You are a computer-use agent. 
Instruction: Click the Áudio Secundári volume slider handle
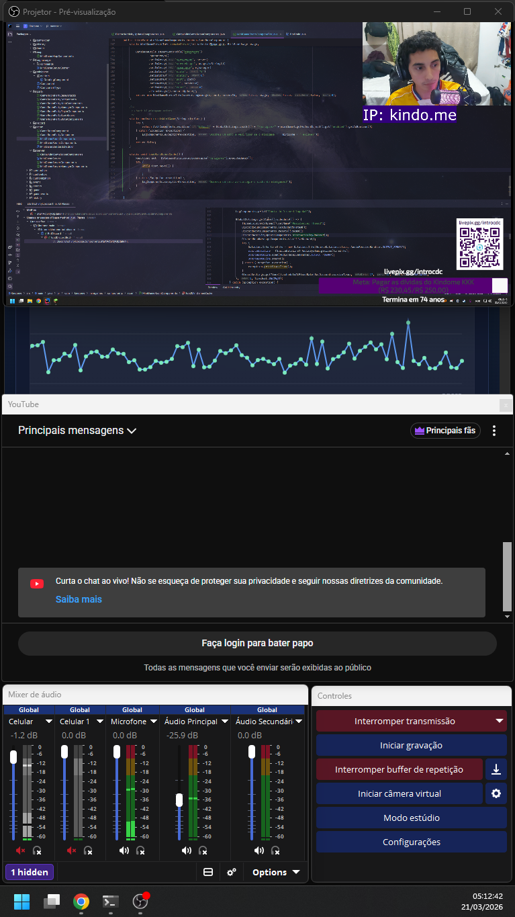251,752
